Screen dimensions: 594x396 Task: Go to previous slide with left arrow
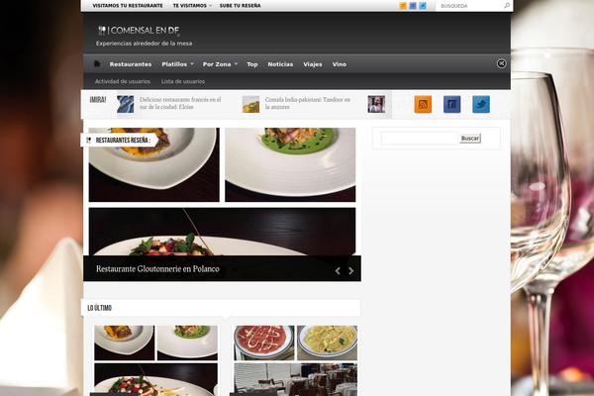tap(338, 270)
